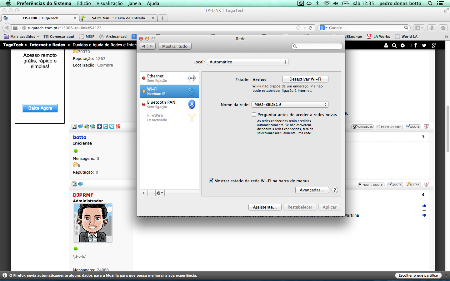Open the LA Works bookmark

[x=378, y=37]
